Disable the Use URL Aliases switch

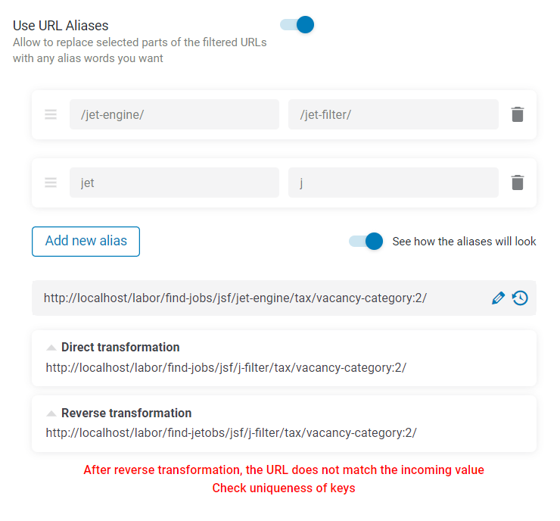(x=297, y=25)
